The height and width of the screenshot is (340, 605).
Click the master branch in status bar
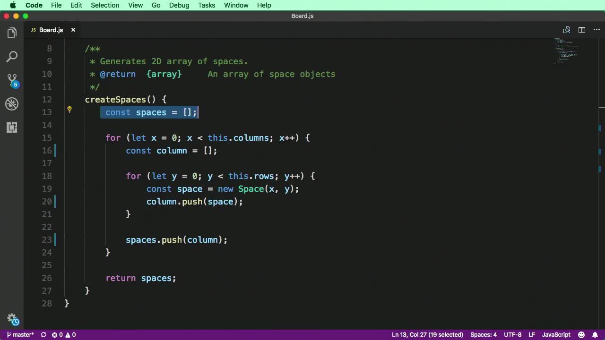point(20,335)
